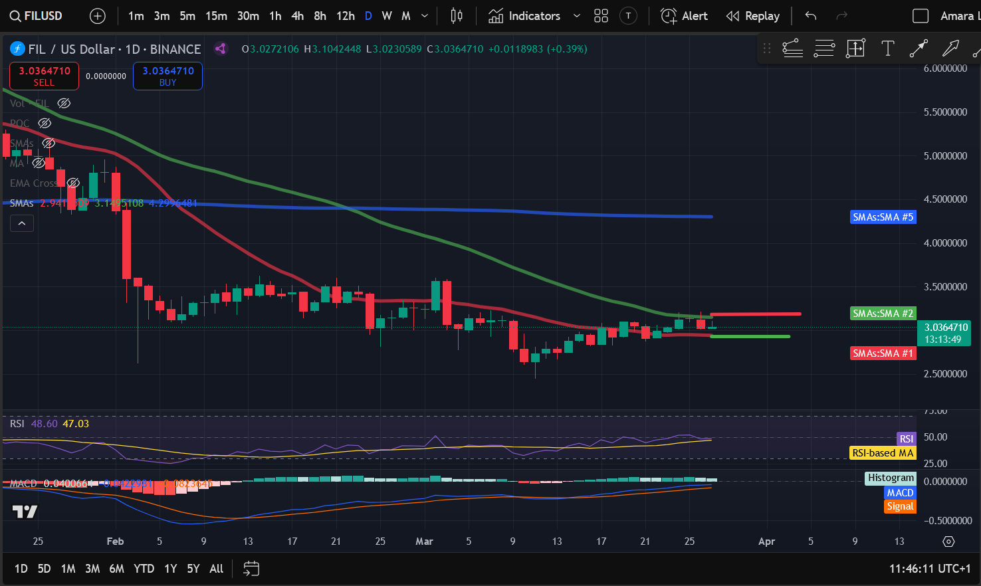Set the date range to 1D
Image resolution: width=981 pixels, height=586 pixels.
click(21, 569)
